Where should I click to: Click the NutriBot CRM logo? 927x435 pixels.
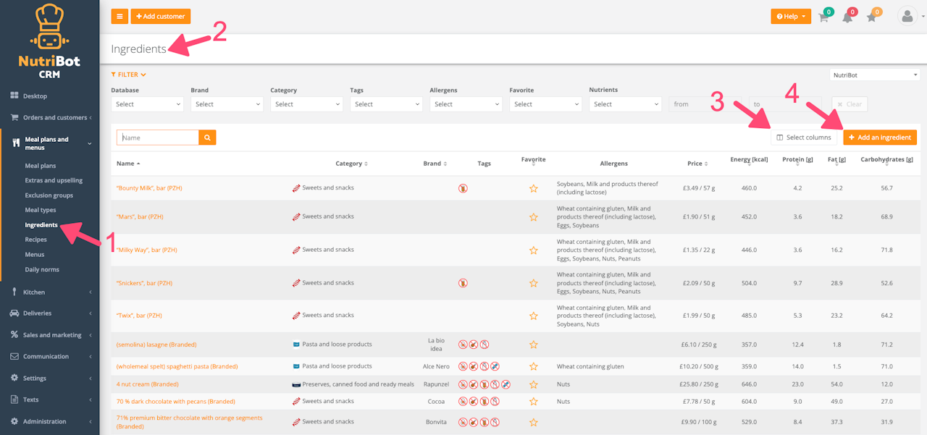coord(49,41)
